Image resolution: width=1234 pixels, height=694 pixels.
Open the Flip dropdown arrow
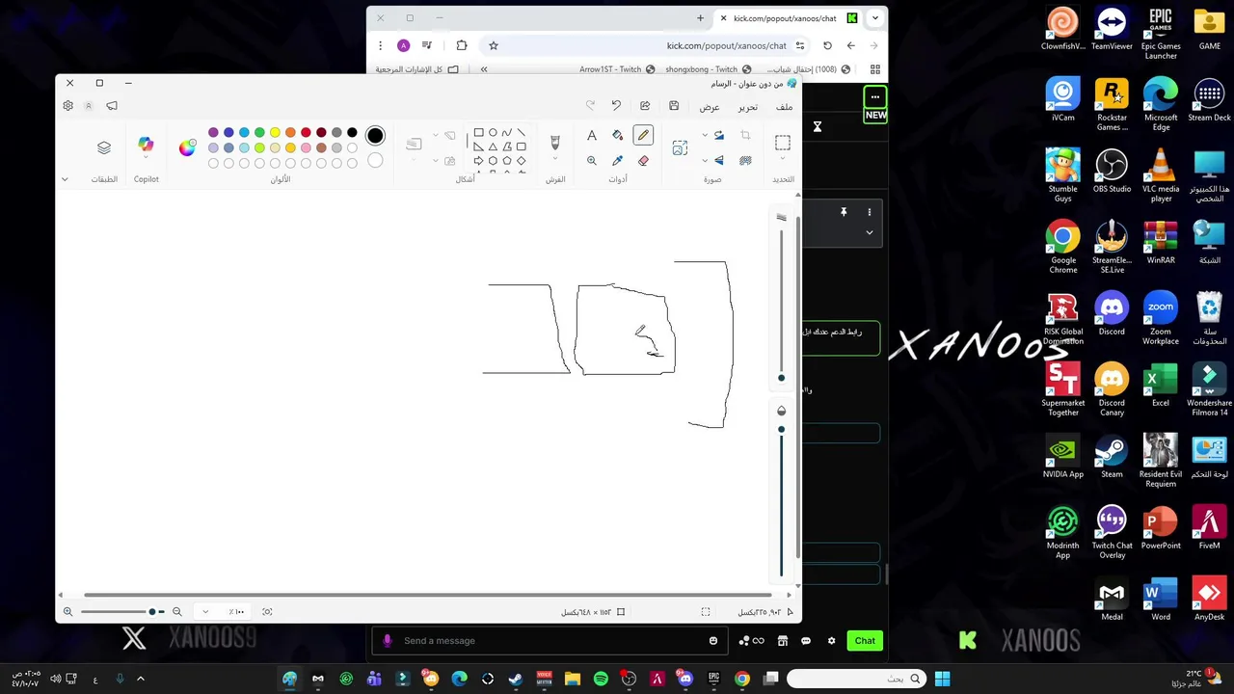click(705, 161)
